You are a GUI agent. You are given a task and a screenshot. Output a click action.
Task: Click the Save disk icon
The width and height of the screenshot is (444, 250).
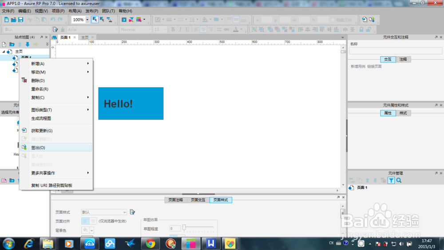tap(20, 20)
